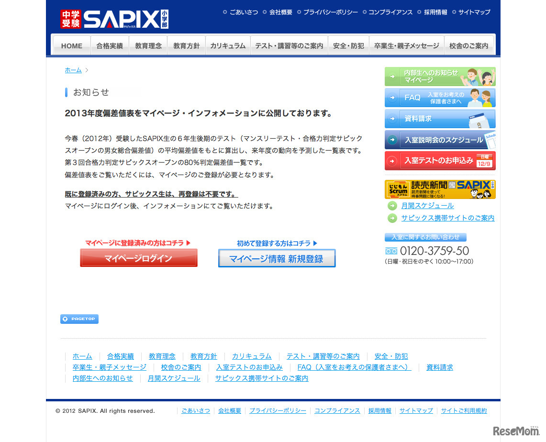Click the 2013年度偏差値表 announcement headline

[199, 113]
